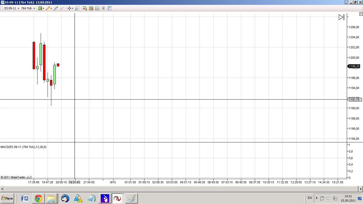Click the scroll right arrow of horizontal scrollbar
Screen dimensions: 363x204
(361, 189)
